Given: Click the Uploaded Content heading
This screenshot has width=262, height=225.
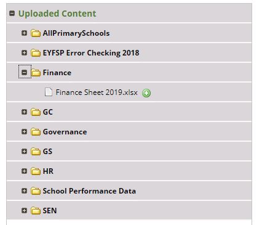Looking at the screenshot, I should click(x=57, y=14).
